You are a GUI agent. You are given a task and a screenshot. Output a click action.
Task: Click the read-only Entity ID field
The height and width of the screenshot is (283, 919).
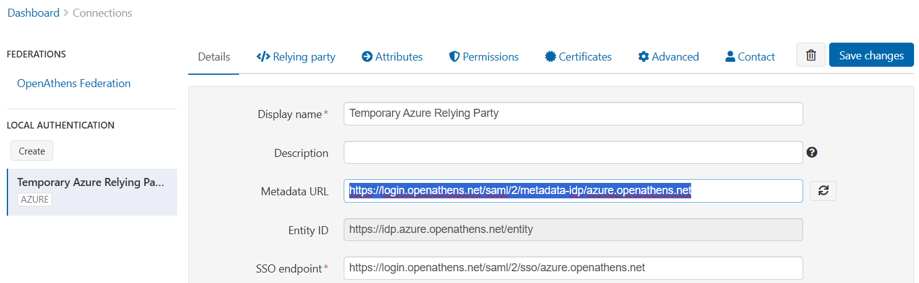point(573,230)
